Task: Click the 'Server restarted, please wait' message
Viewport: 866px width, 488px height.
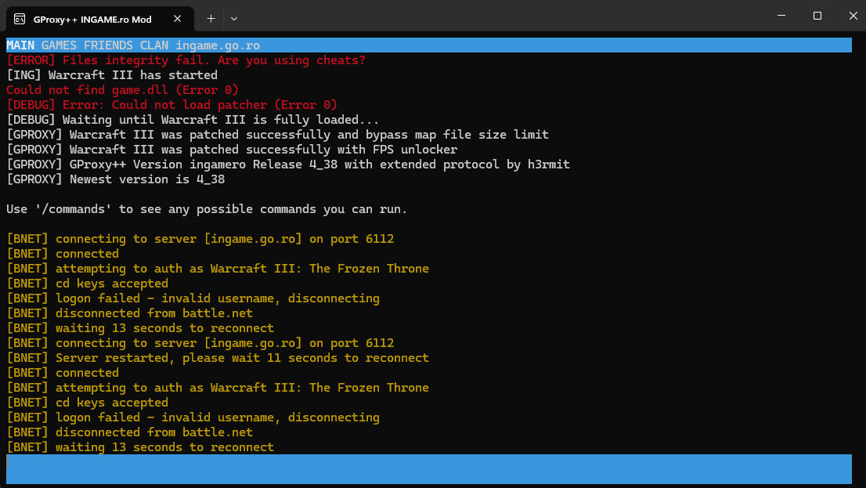Action: click(242, 358)
